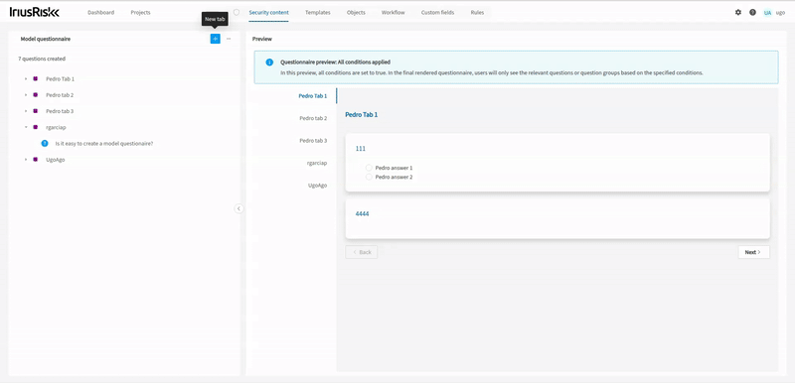Screen dimensions: 795x384
Task: Click the purple icon next to Pedro Tab 1
Action: [36, 79]
